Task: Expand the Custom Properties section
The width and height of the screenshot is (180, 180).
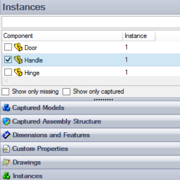Action: [x=90, y=149]
